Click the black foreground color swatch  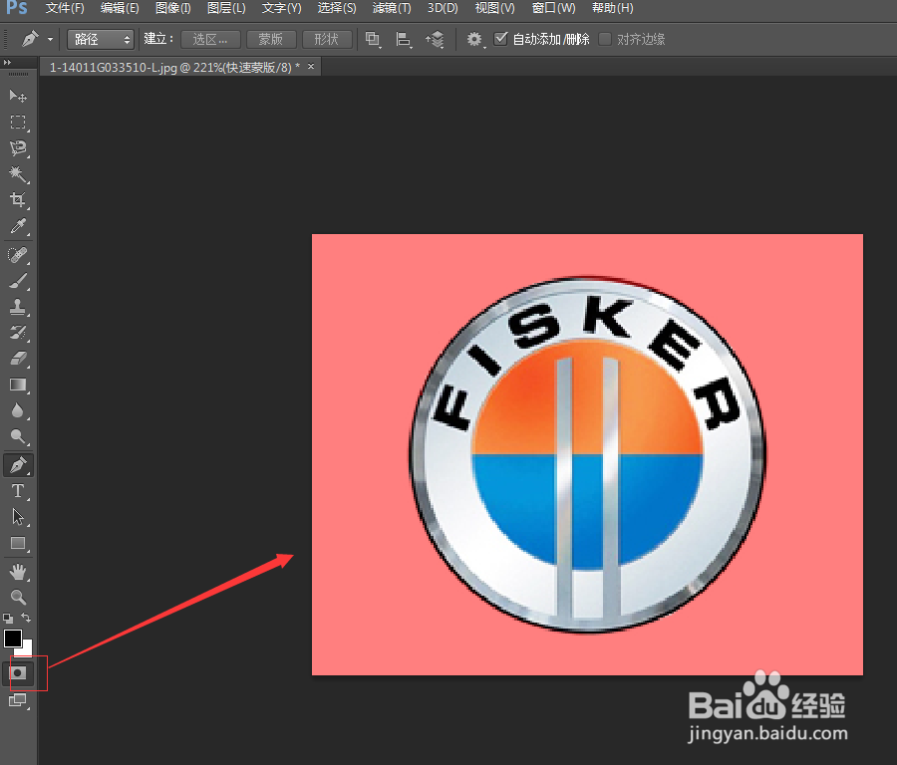point(13,638)
